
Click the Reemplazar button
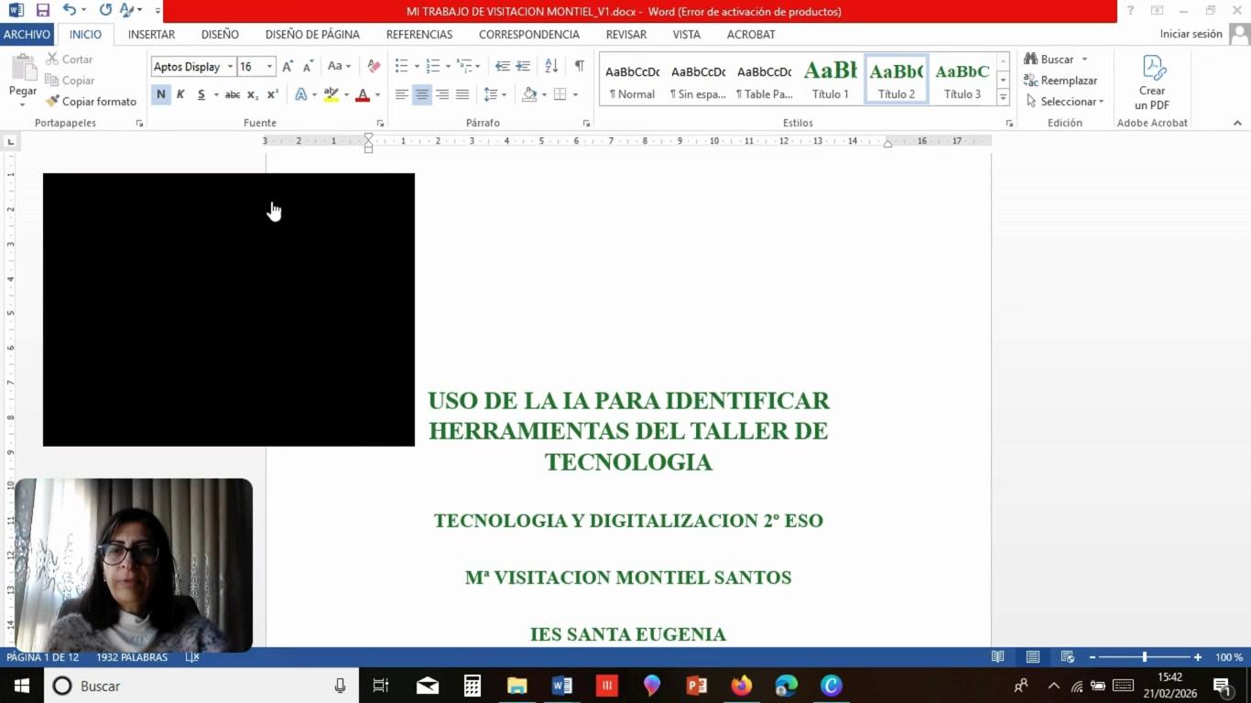(1061, 81)
